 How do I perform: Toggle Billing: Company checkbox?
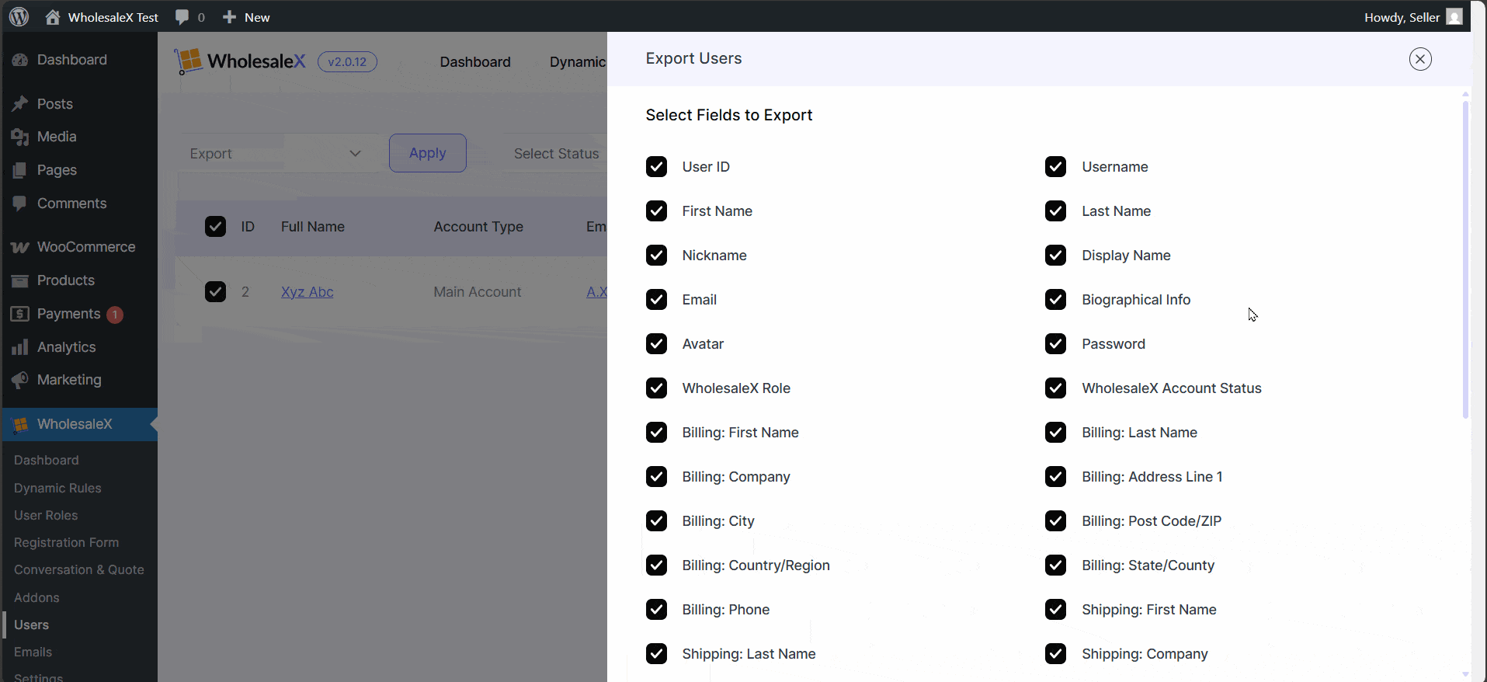pyautogui.click(x=656, y=477)
